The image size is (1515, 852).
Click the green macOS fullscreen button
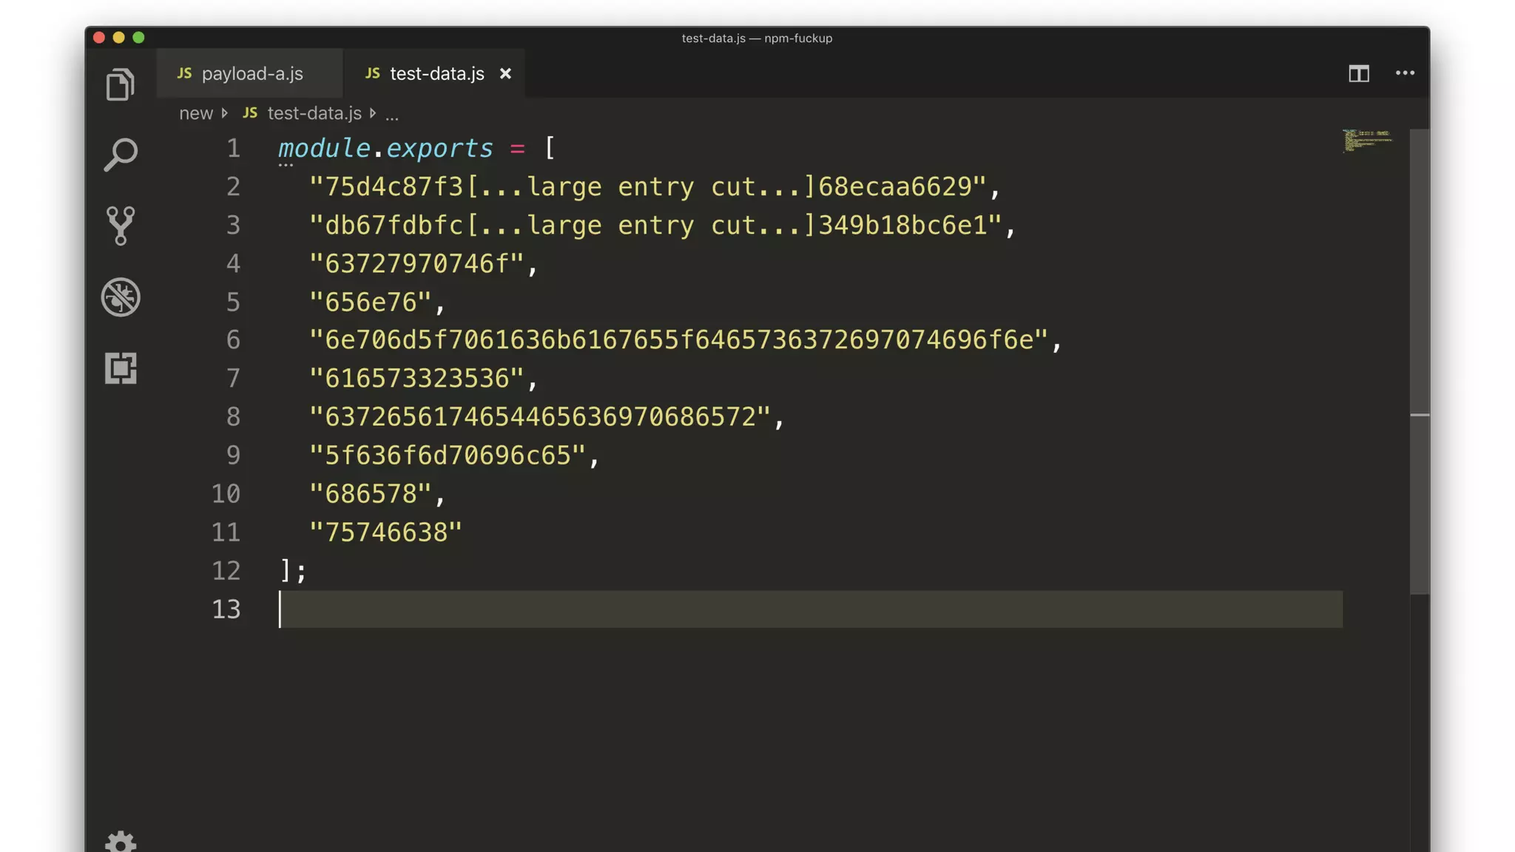pos(138,38)
